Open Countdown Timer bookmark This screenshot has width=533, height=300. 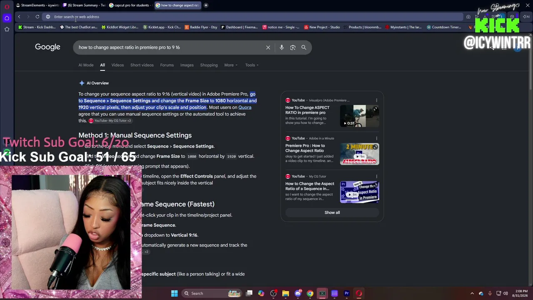click(x=444, y=27)
